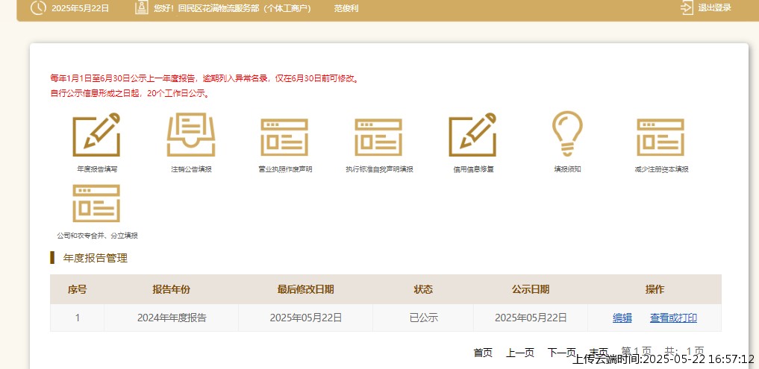Click the 公司和农专合并、分立填报 icon
Screen dimensions: 759x369
96,203
